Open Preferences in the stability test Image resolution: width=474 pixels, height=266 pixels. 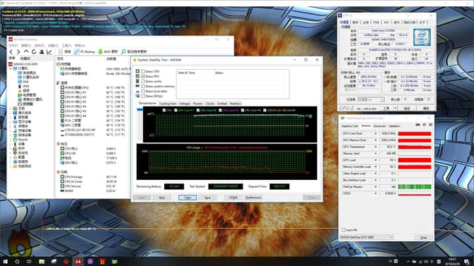coord(253,198)
